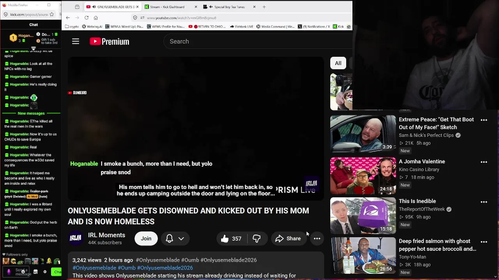Unmute the Special Boy Tea Tunes tab
The image size is (499, 280).
(211, 7)
